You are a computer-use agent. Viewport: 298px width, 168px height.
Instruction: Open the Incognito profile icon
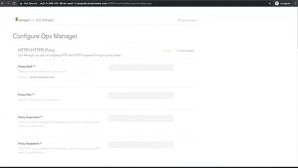pyautogui.click(x=277, y=3)
